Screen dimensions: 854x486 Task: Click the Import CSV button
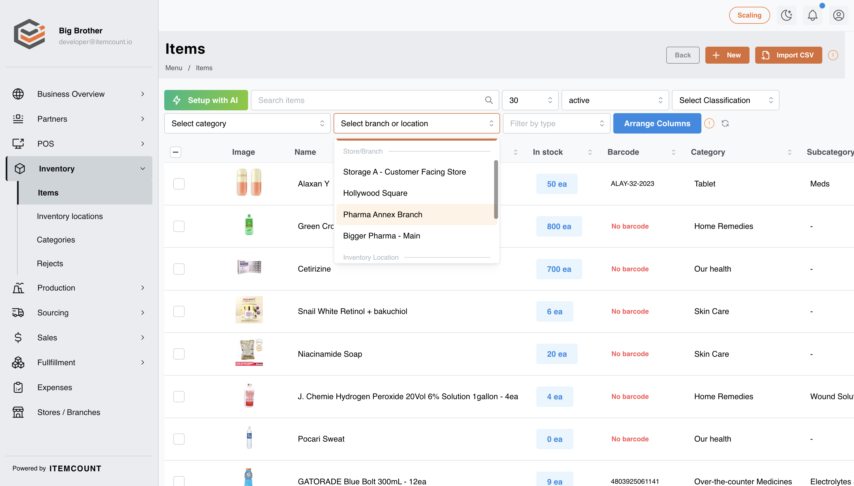tap(789, 55)
